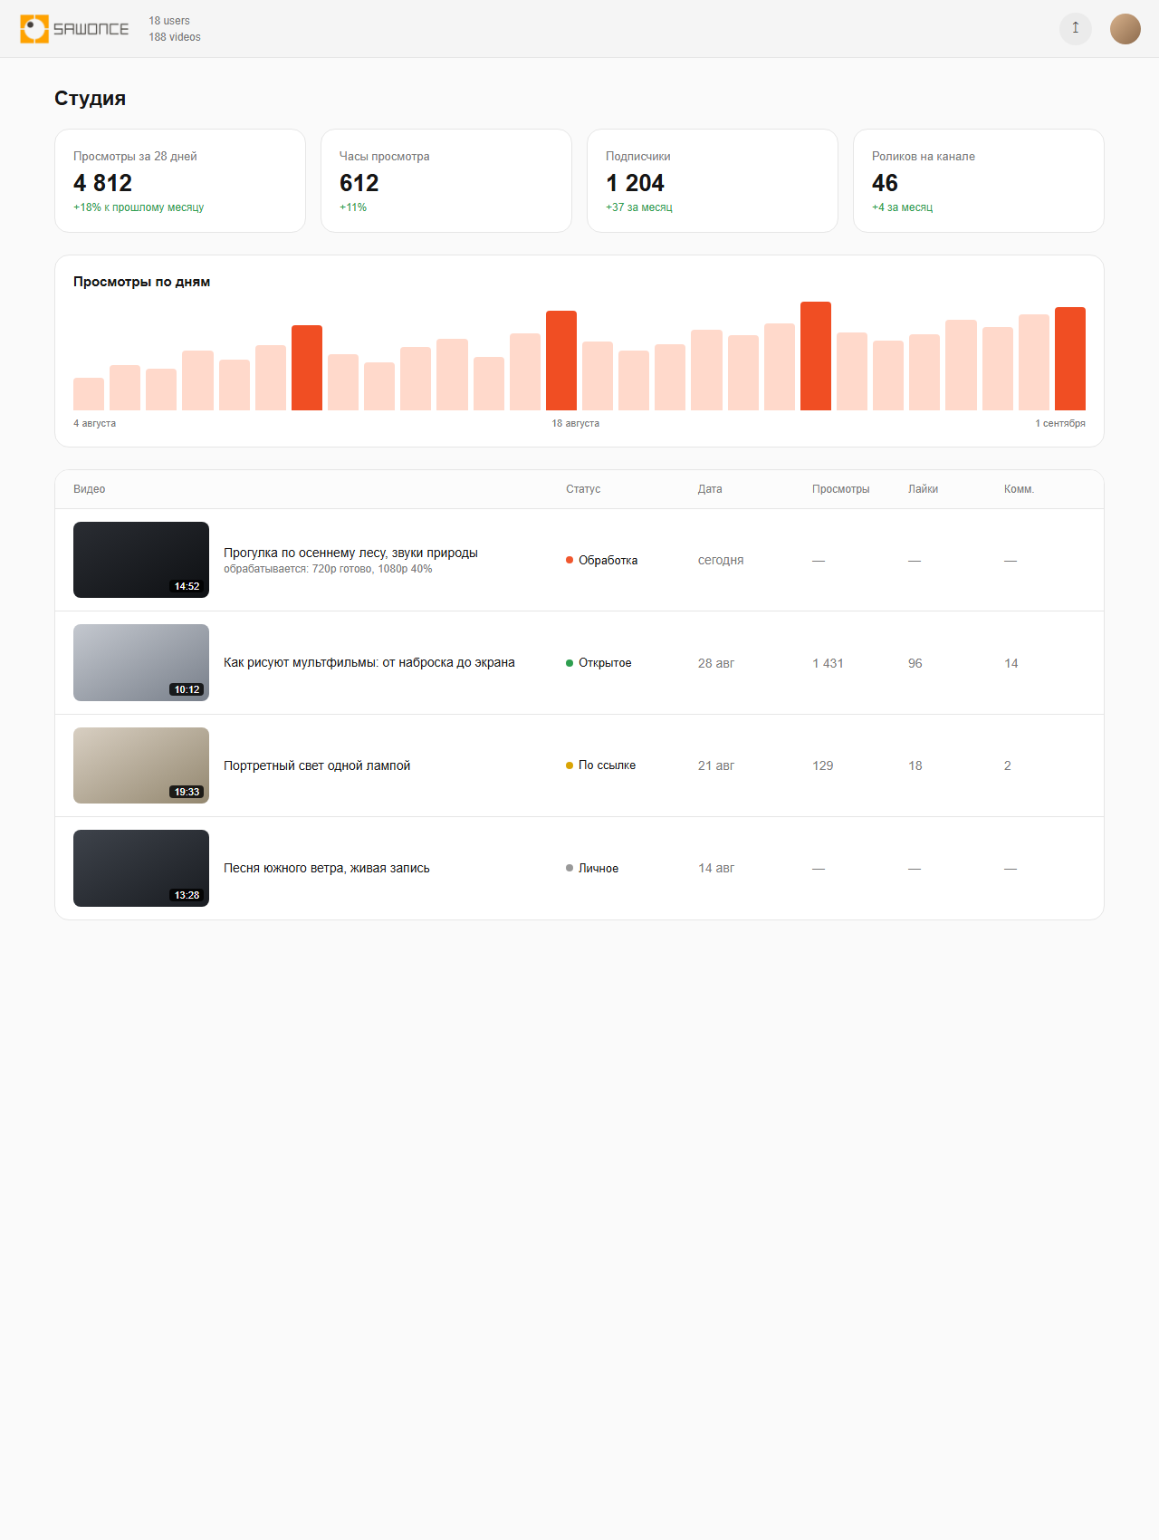
Task: Click the '14 авг' date cell
Action: coord(716,868)
